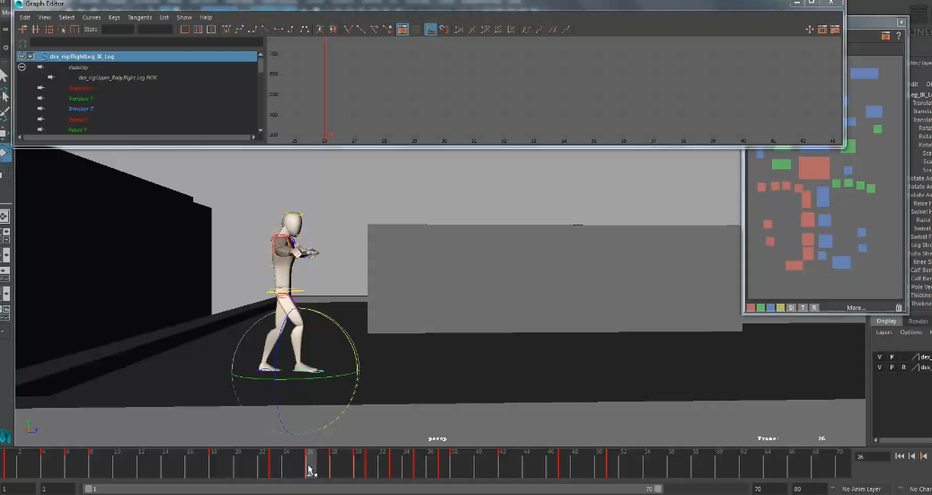Image resolution: width=932 pixels, height=495 pixels.
Task: Open help in the picker window
Action: (x=898, y=36)
